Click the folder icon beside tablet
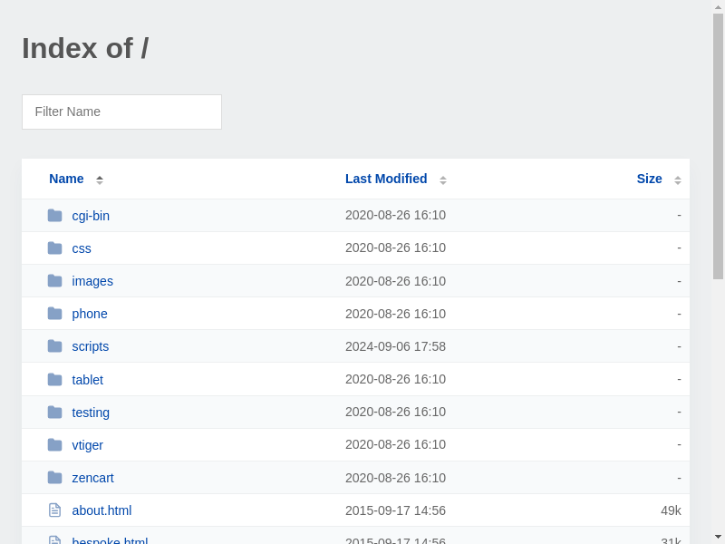This screenshot has height=544, width=725. tap(54, 380)
